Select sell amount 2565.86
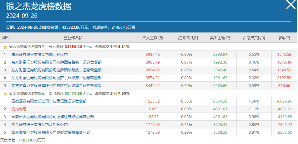Viewport: 298px width, 144px height. [x=220, y=86]
